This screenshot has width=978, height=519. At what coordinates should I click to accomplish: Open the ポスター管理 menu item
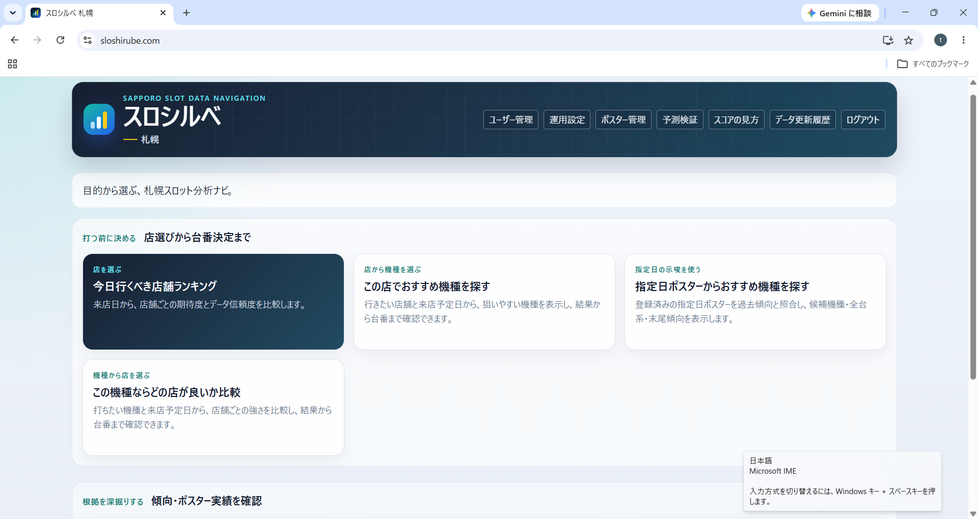click(x=623, y=120)
